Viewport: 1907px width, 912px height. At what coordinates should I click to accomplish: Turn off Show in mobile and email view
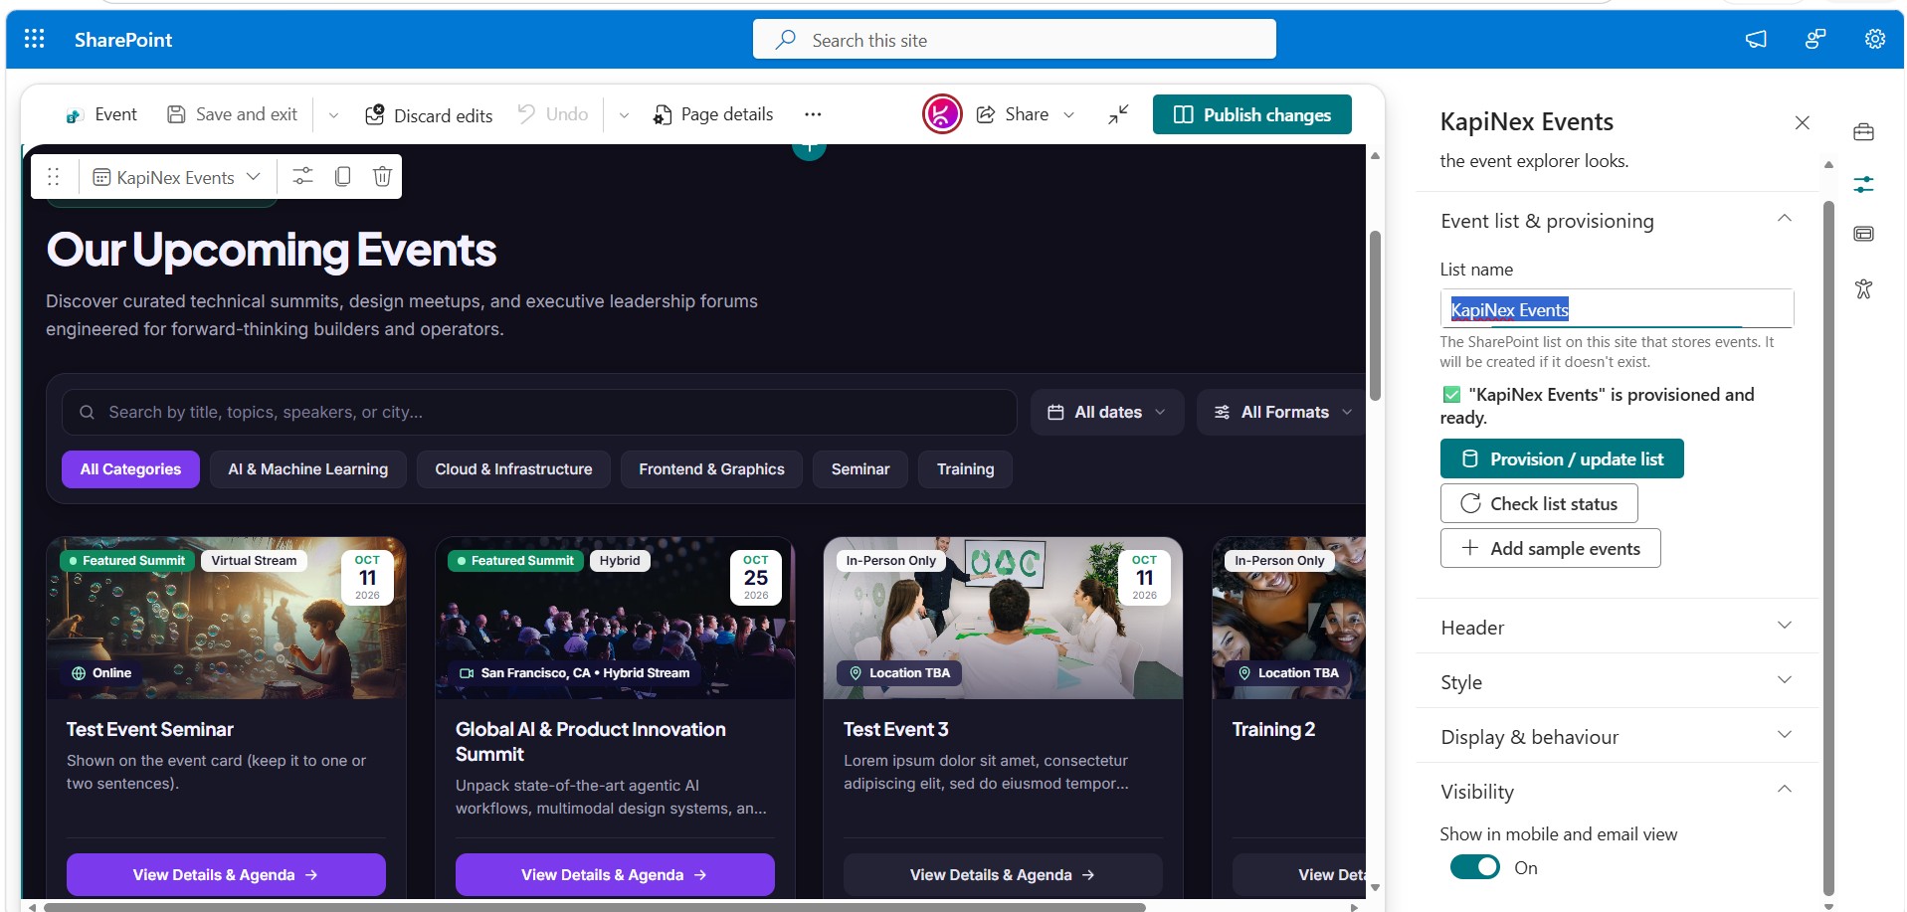point(1474,867)
